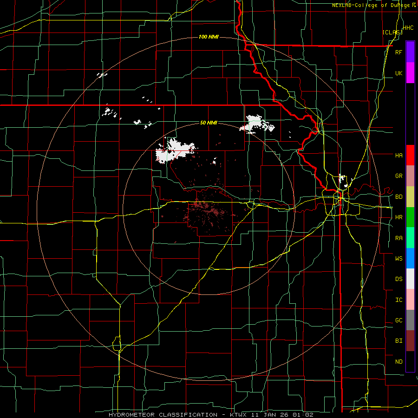
Task: Click the UK magenta color swatch
Action: coord(410,73)
